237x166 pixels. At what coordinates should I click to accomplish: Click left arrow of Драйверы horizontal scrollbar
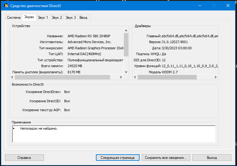coord(135,77)
